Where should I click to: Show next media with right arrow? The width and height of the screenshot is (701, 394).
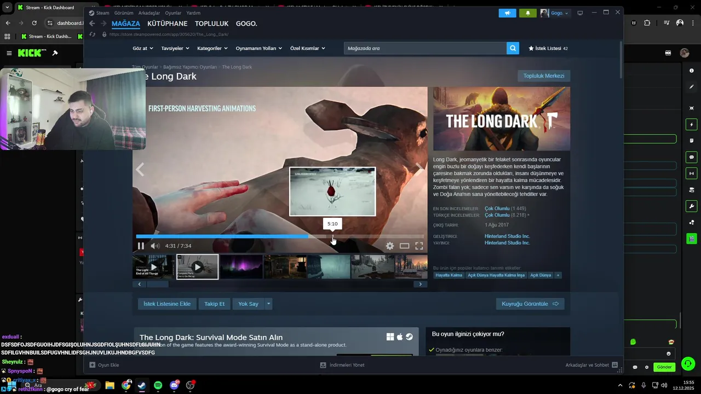click(x=420, y=169)
